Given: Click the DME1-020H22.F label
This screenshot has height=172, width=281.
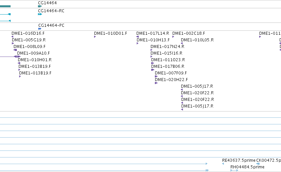Looking at the screenshot, I should (171, 80).
